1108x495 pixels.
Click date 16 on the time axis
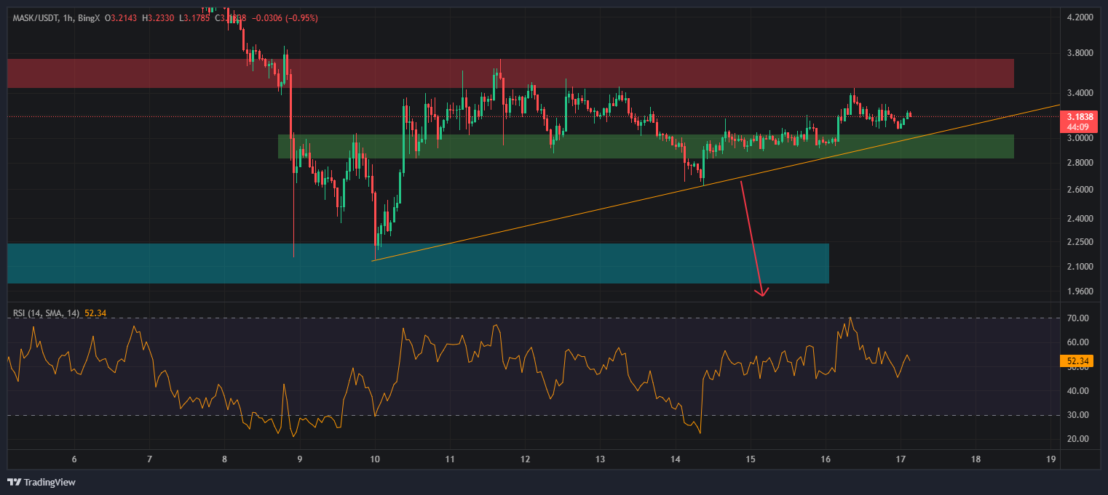pyautogui.click(x=826, y=459)
